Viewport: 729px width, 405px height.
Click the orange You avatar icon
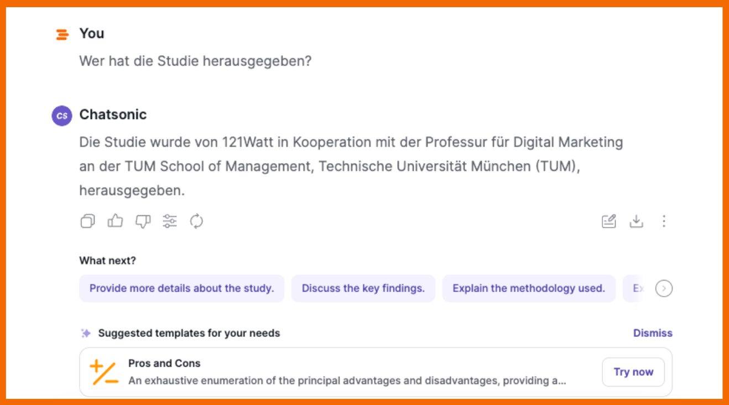point(63,34)
